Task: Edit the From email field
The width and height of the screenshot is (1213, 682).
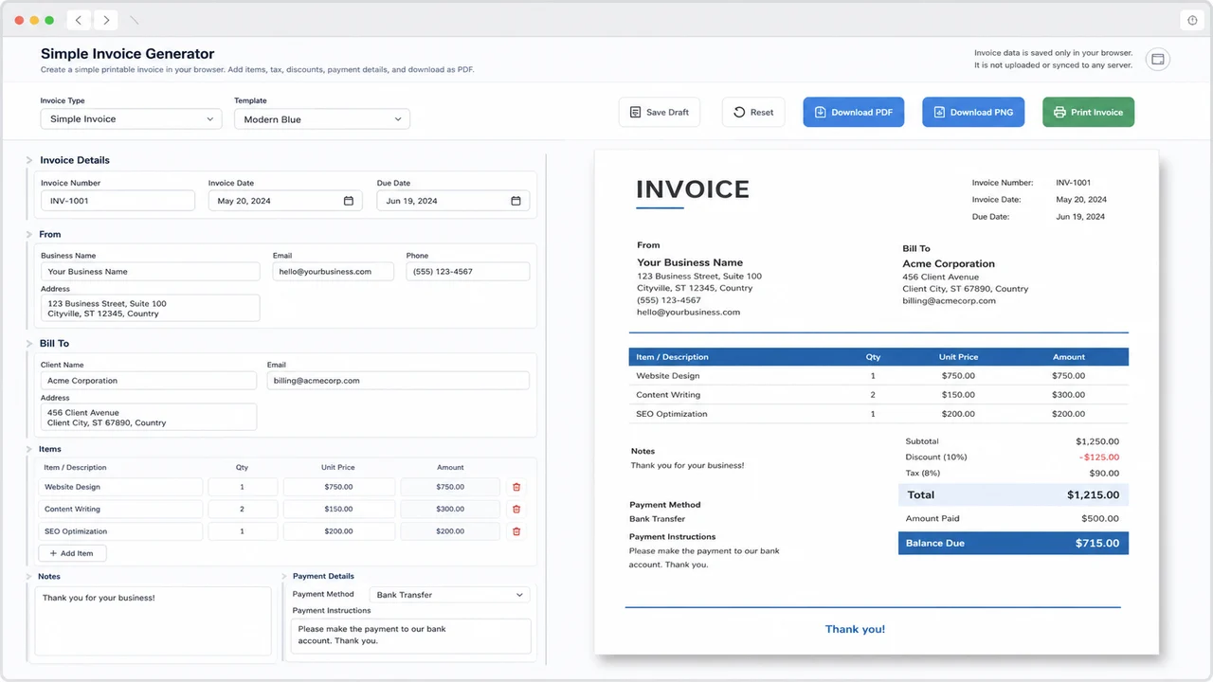Action: 333,272
